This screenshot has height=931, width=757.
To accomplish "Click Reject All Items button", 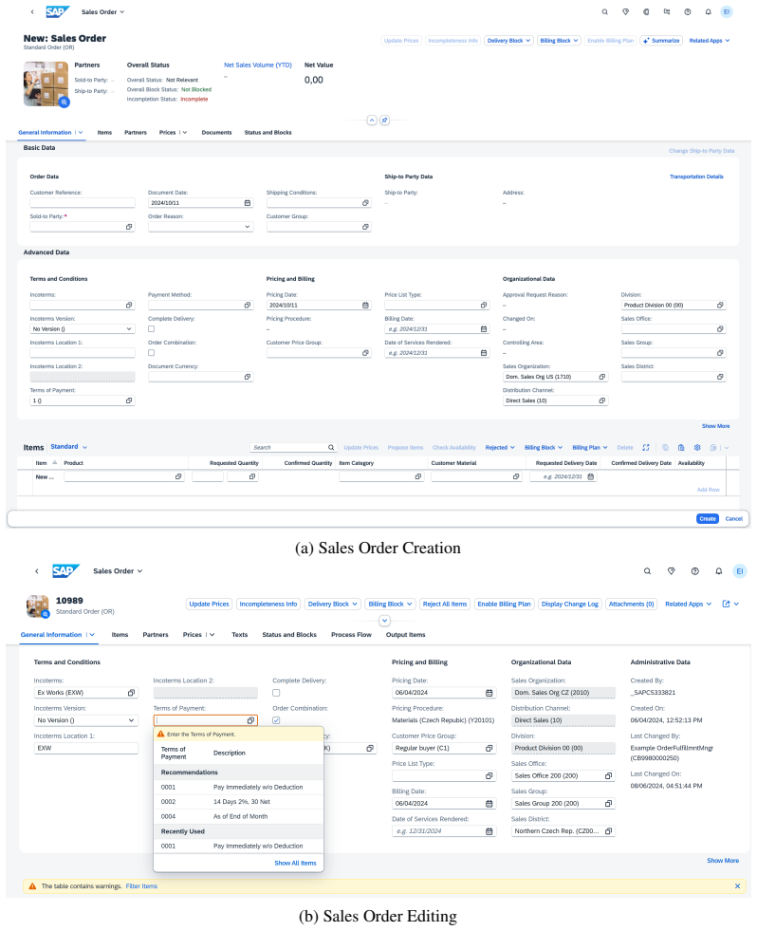I will 445,604.
